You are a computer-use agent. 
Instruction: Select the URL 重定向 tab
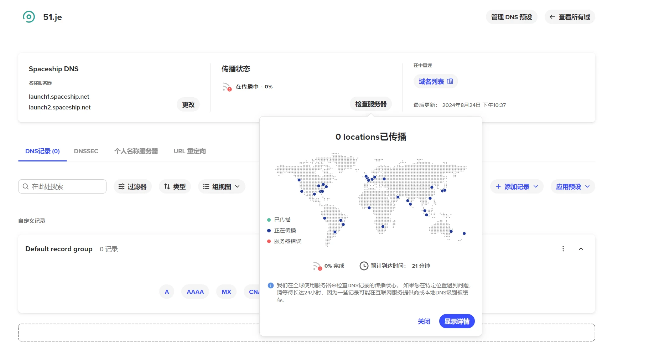[x=190, y=151]
